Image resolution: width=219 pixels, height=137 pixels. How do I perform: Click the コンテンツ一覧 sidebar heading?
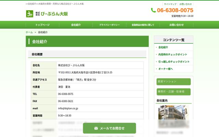[x=173, y=40]
